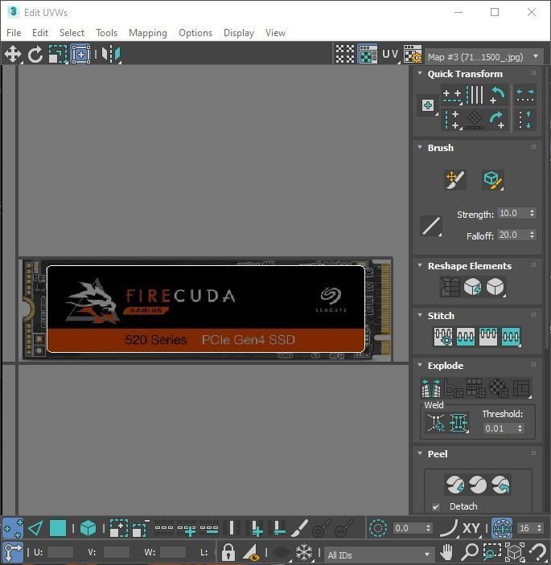551x565 pixels.
Task: Select the Rotate tool
Action: pos(35,55)
